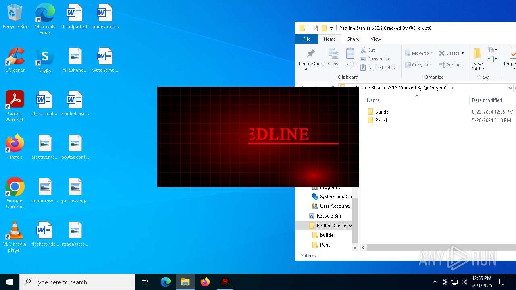516x290 pixels.
Task: Click the Windows Start button
Action: coord(10,282)
